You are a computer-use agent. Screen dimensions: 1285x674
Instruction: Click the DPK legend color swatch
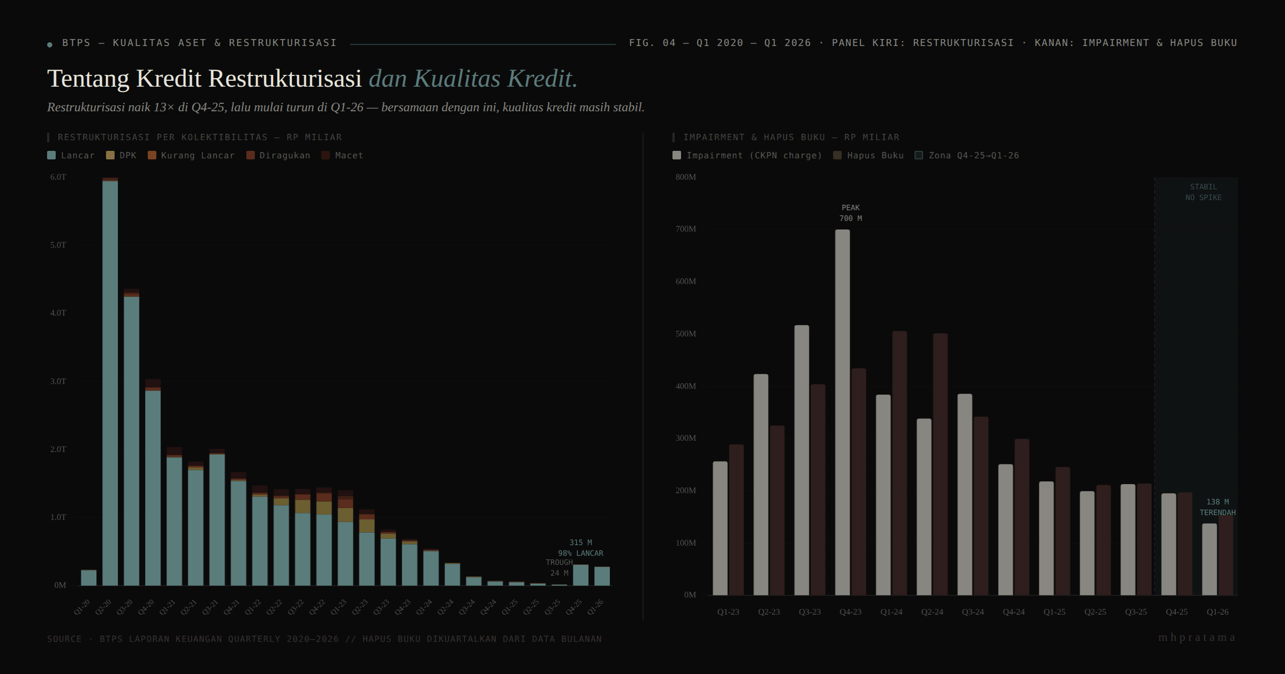pyautogui.click(x=110, y=155)
